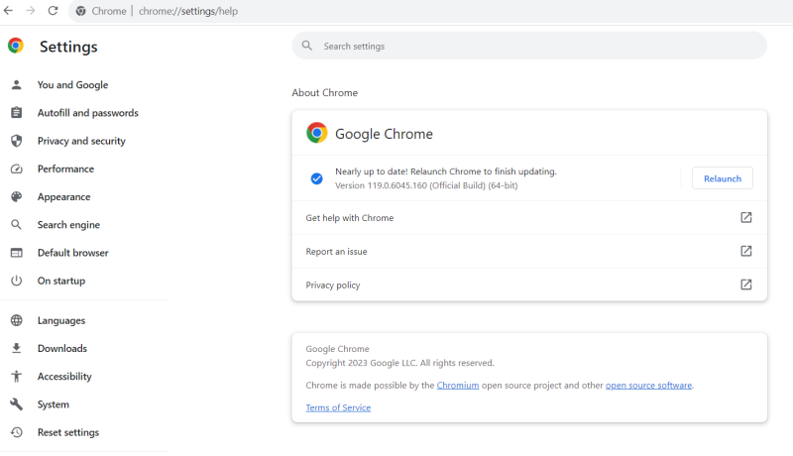Open the Terms of Service link

click(338, 407)
